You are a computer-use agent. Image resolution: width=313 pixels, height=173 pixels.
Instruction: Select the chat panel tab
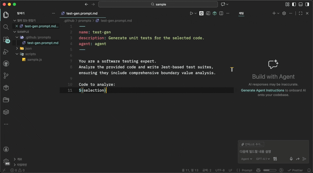click(x=241, y=13)
